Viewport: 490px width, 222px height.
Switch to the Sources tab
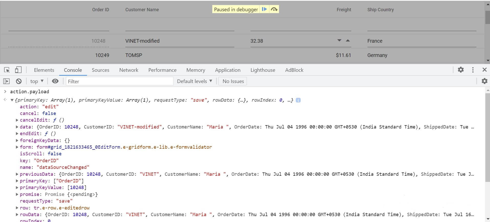pyautogui.click(x=100, y=70)
